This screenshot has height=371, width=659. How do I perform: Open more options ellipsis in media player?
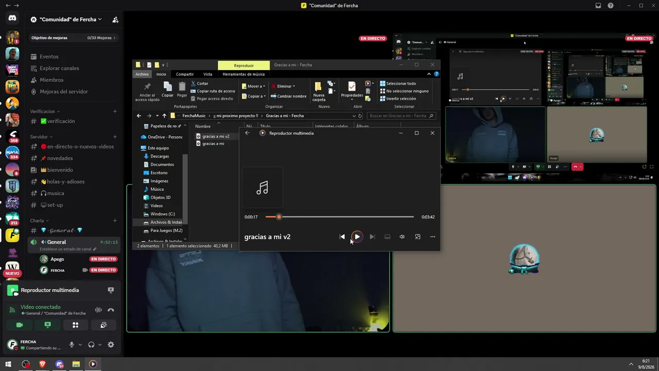click(432, 237)
